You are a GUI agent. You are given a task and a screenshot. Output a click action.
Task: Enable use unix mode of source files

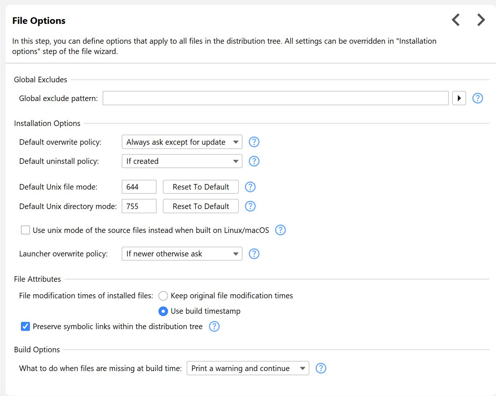tap(25, 230)
